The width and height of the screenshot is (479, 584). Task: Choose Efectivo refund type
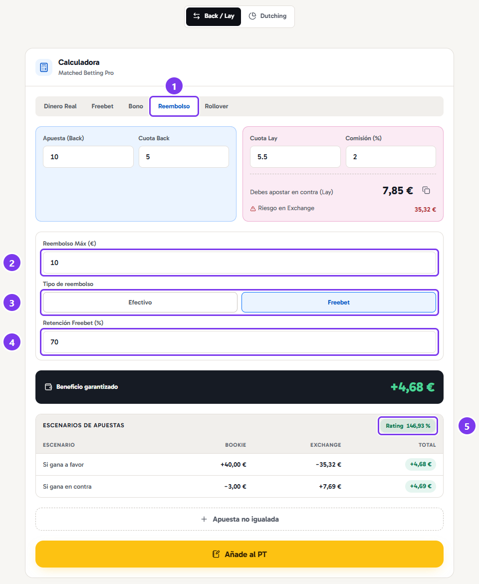(x=140, y=302)
